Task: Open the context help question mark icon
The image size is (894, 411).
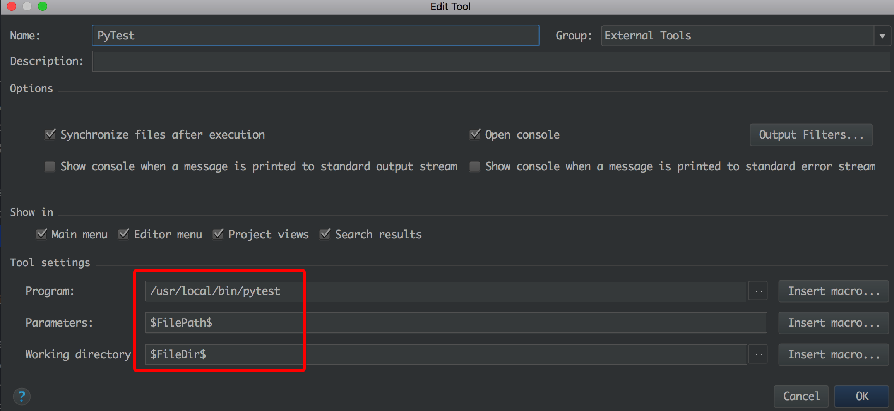Action: (x=22, y=396)
